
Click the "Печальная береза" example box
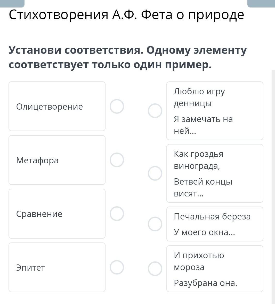point(215,224)
